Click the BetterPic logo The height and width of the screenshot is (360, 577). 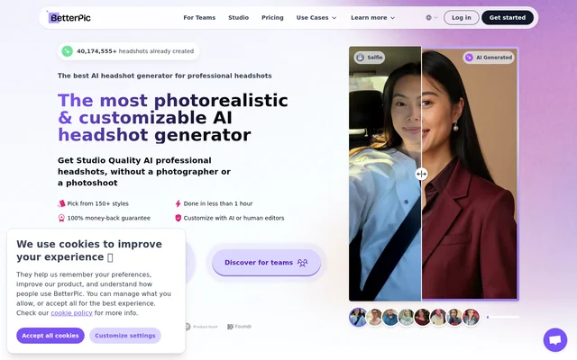click(69, 17)
